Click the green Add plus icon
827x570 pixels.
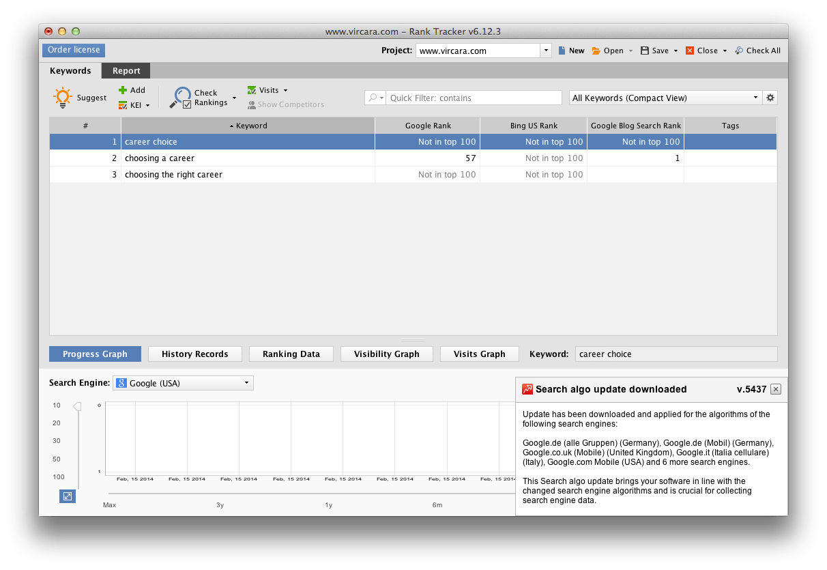pyautogui.click(x=123, y=90)
